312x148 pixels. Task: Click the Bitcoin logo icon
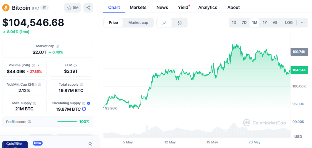pos(6,8)
